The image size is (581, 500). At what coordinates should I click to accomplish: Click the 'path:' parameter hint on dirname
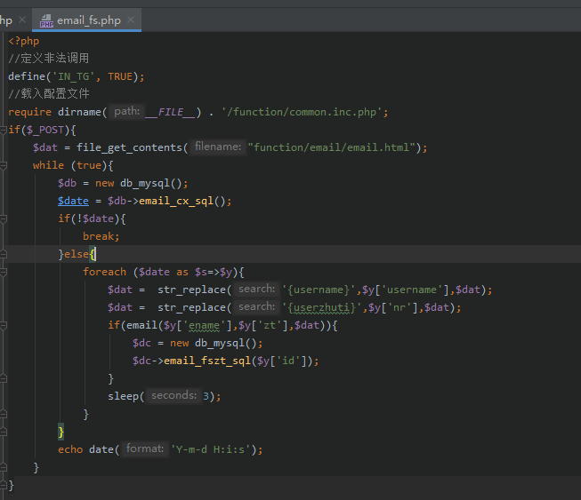tap(126, 112)
